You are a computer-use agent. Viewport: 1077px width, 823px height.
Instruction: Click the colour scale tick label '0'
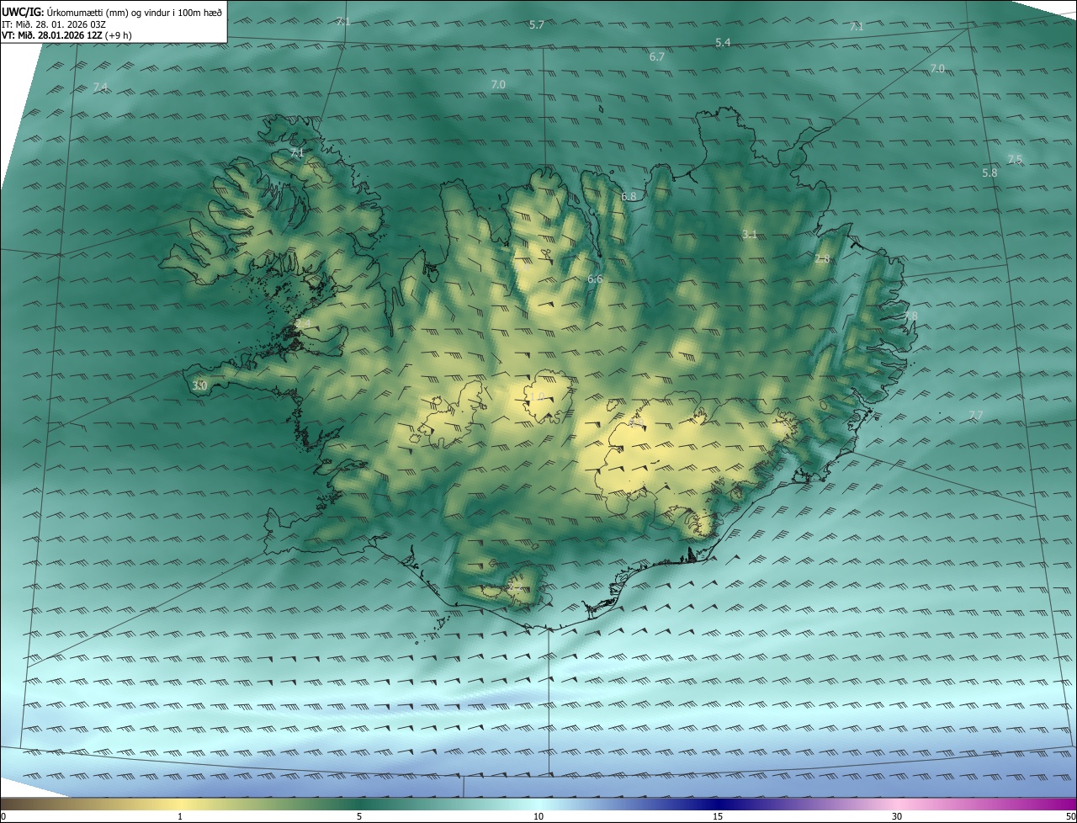(3, 816)
